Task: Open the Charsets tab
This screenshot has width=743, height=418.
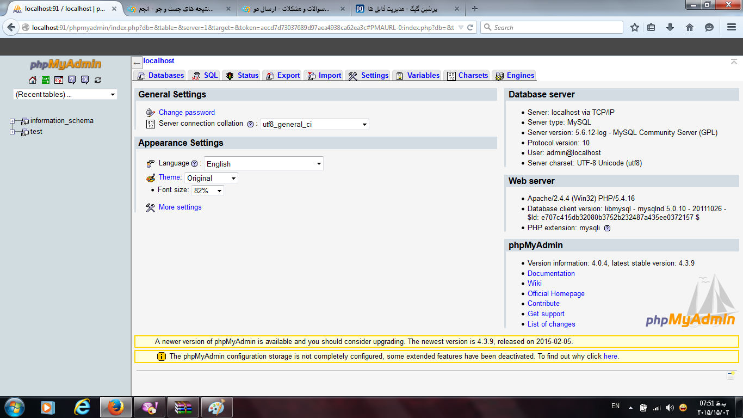Action: (x=467, y=76)
